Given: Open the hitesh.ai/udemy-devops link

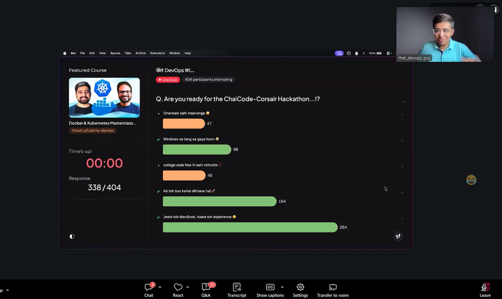Looking at the screenshot, I should click(x=92, y=131).
